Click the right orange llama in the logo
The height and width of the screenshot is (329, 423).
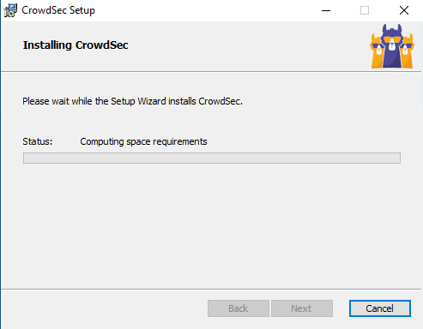tap(407, 51)
